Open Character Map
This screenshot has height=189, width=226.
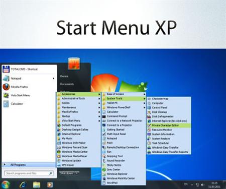(169, 99)
